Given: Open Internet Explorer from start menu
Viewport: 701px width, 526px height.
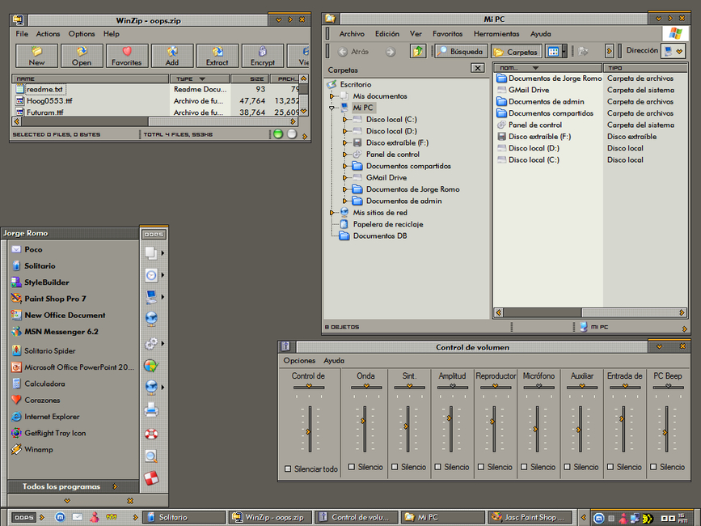Looking at the screenshot, I should coord(52,417).
